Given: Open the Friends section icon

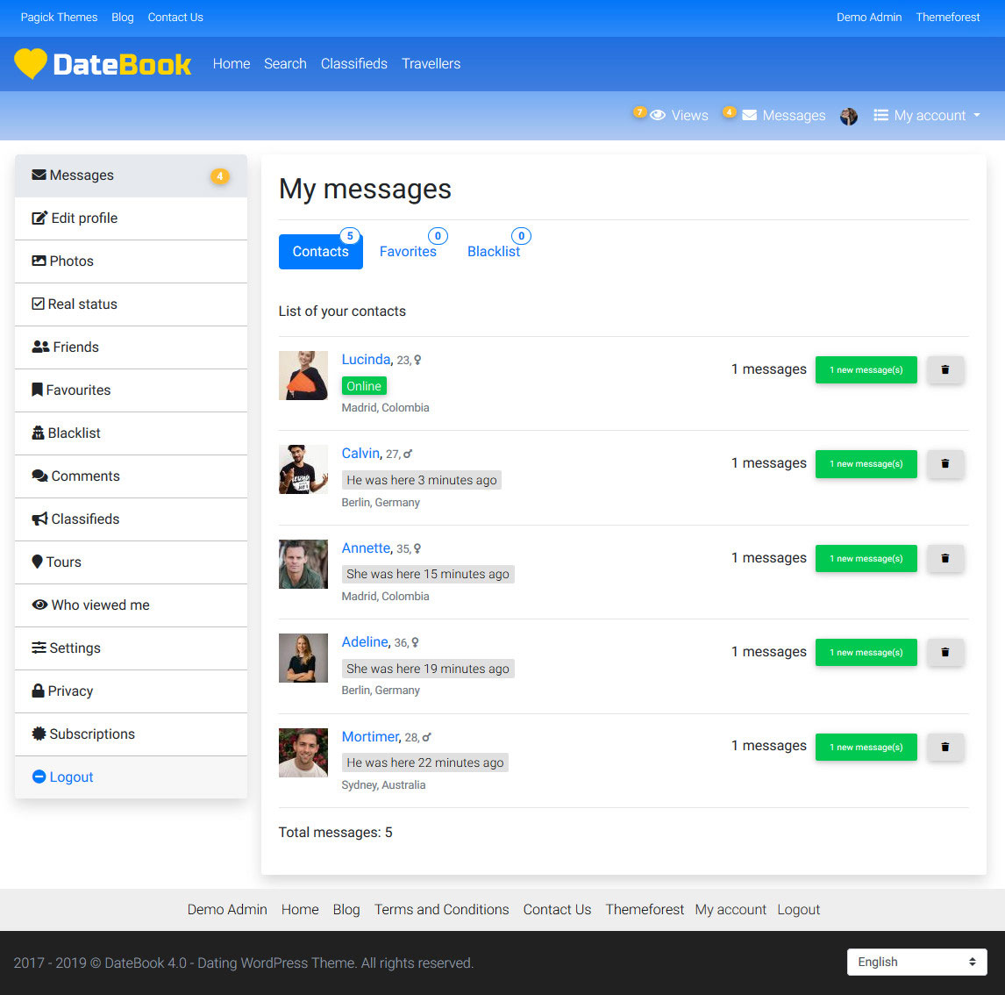Looking at the screenshot, I should [39, 347].
